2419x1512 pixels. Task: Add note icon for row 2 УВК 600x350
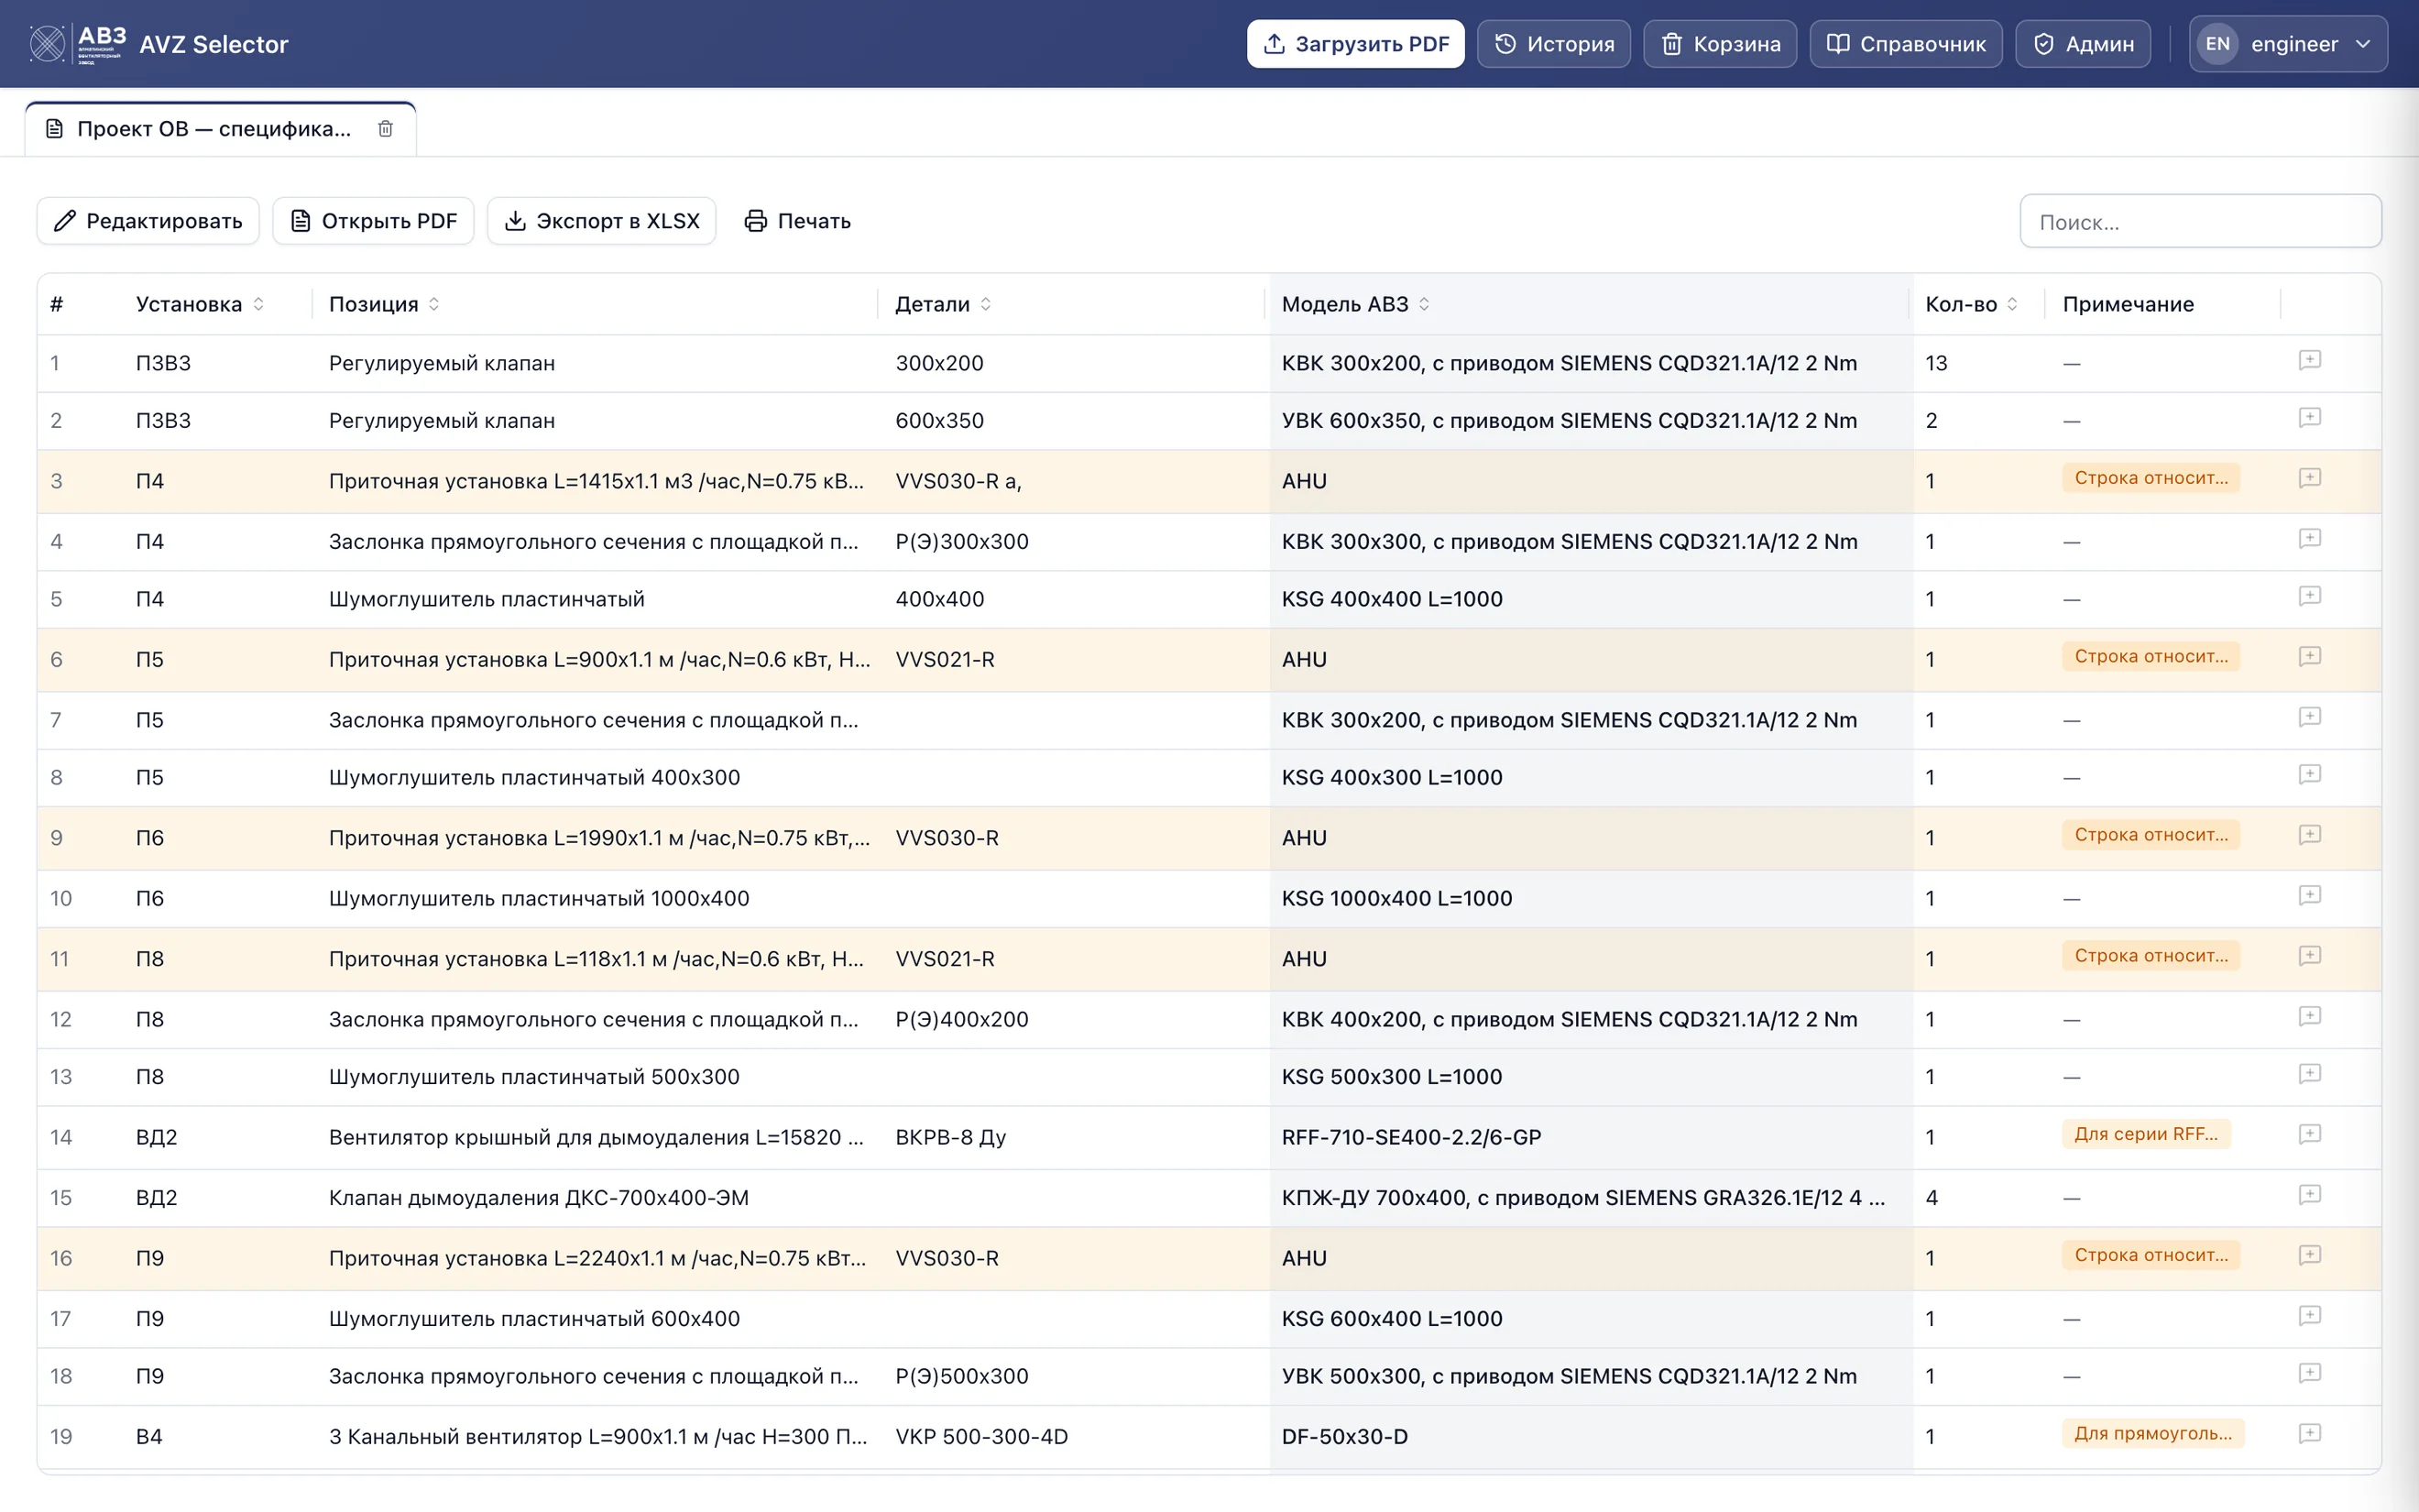[x=2309, y=417]
